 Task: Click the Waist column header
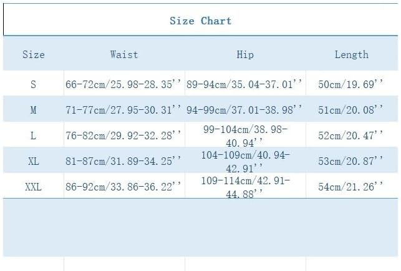click(x=123, y=54)
